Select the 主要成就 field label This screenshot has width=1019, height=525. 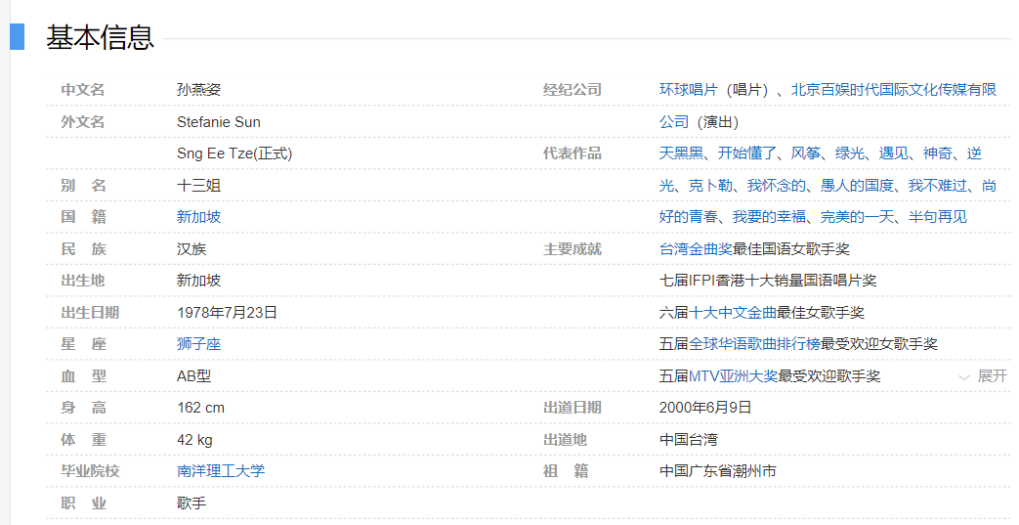point(573,248)
